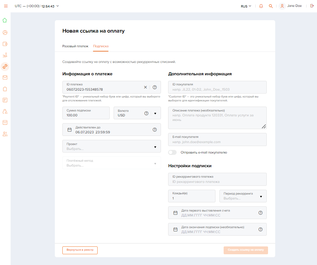Open the Проект dropdown
This screenshot has width=317, height=265.
click(x=112, y=146)
